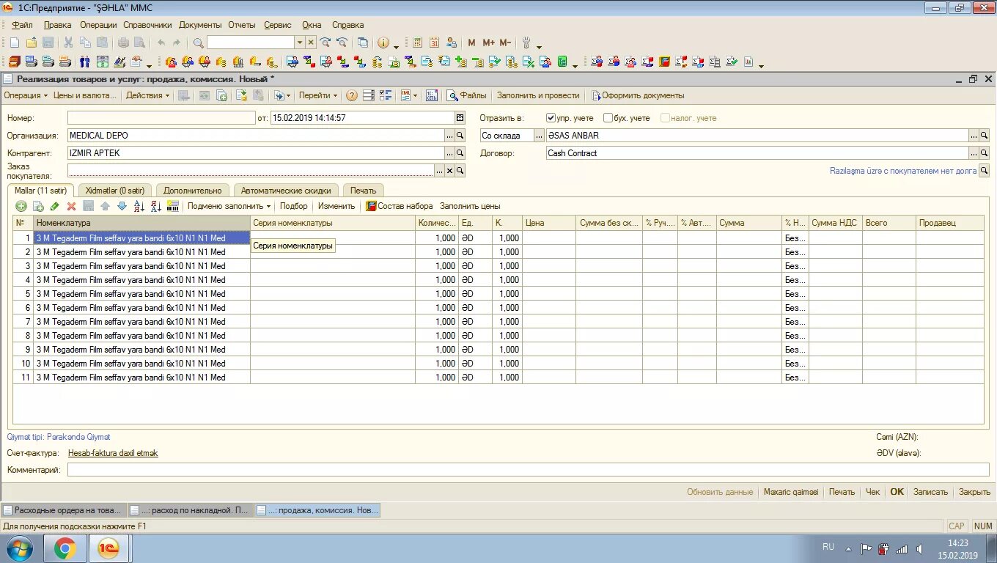Screen dimensions: 997x563
Task: Click the Windows Start button
Action: point(20,548)
